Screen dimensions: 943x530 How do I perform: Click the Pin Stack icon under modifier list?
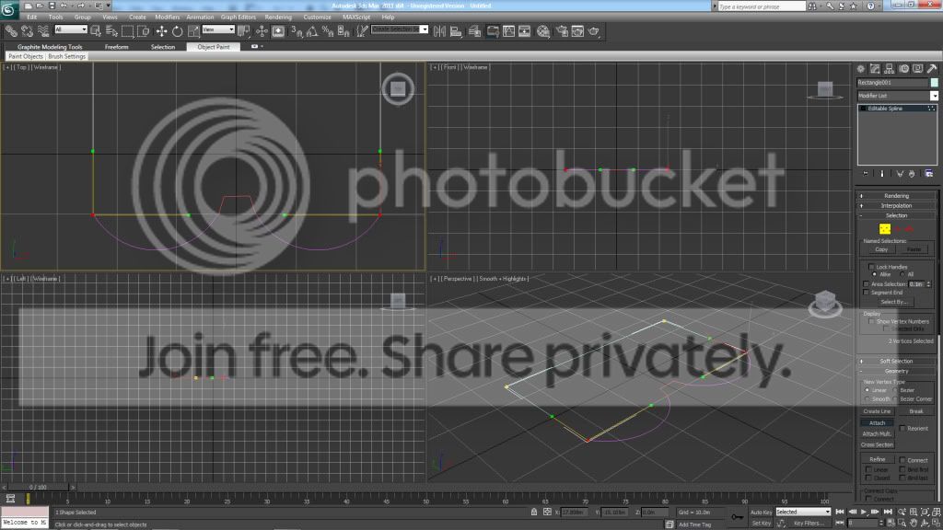point(866,174)
